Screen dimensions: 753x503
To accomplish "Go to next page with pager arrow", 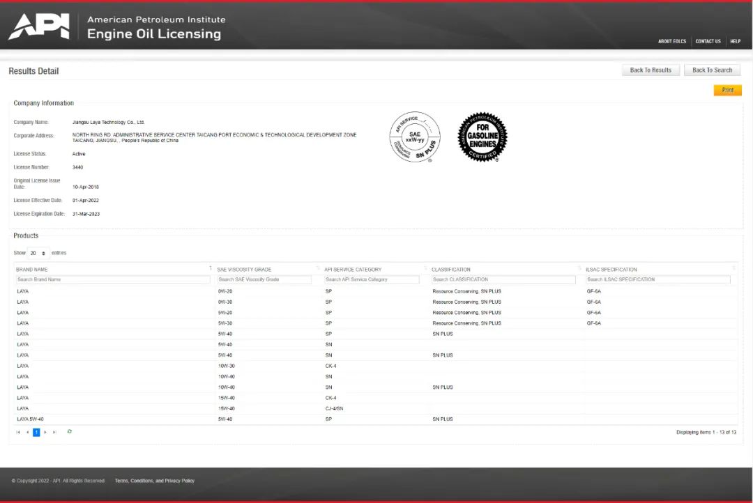I will (45, 433).
